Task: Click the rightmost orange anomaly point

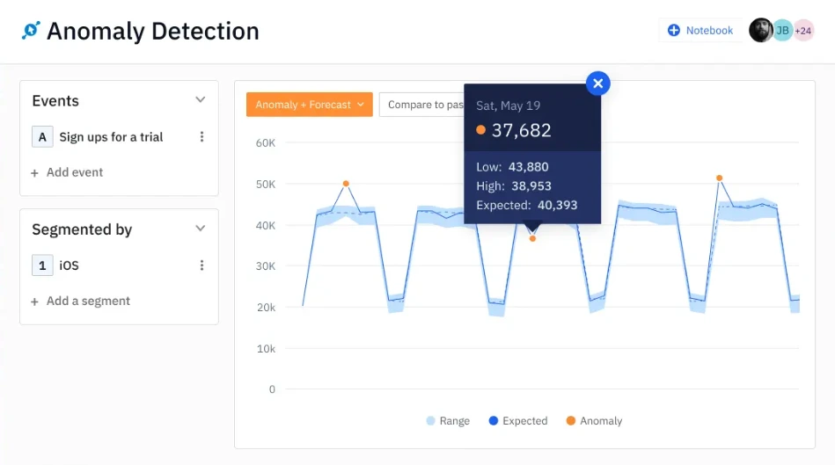Action: (x=720, y=178)
